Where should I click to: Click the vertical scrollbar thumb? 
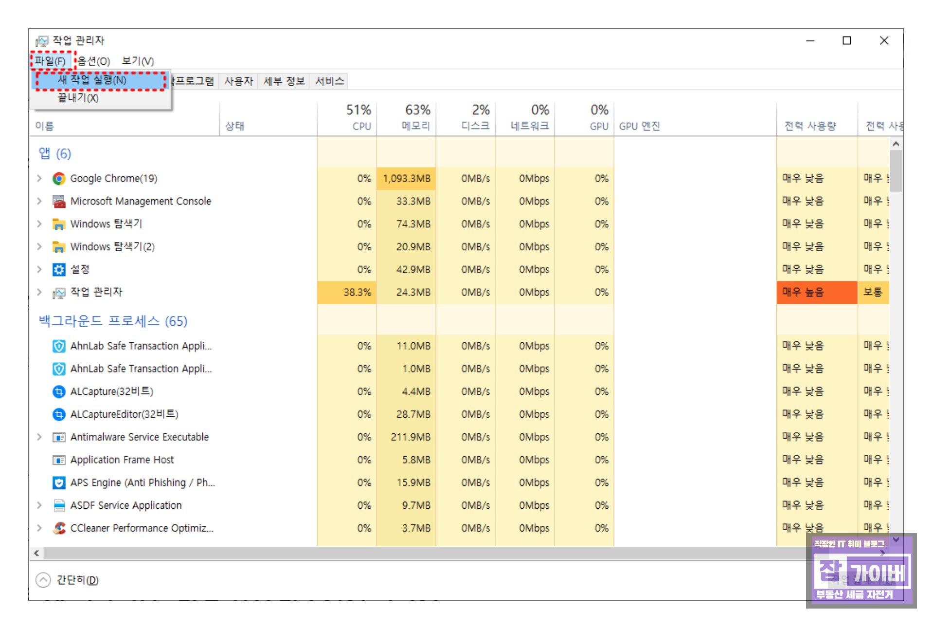[896, 171]
